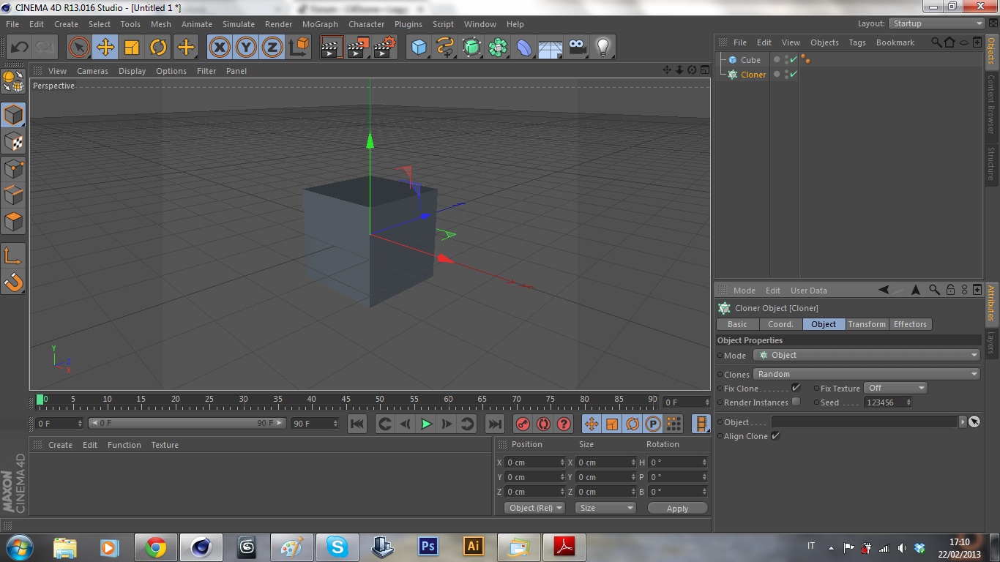Select the Scale tool in the toolbar
Viewport: 1000px width, 562px height.
point(132,48)
